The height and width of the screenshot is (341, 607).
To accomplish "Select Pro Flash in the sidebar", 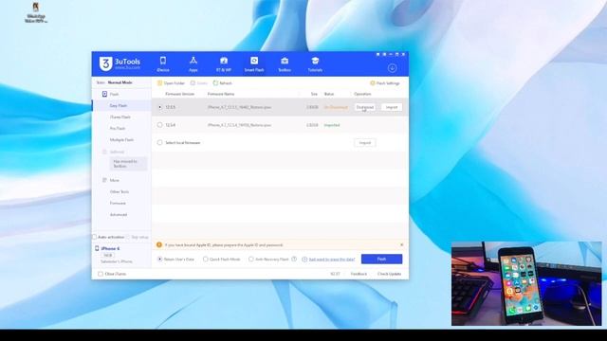I will [118, 129].
